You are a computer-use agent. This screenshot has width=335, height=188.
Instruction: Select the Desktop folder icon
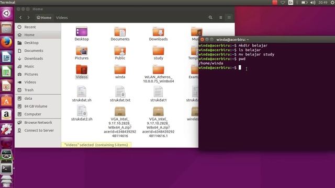82,31
